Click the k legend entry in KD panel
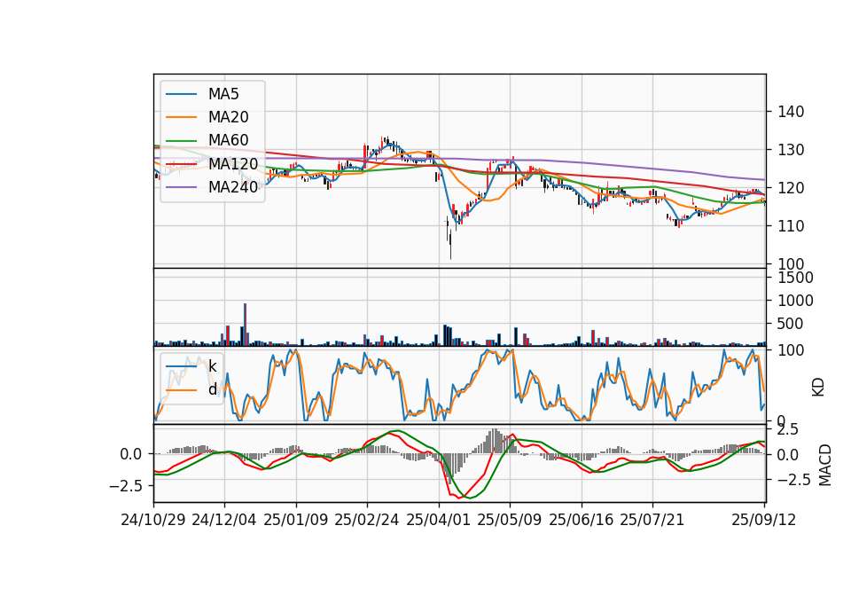Image resolution: width=851 pixels, height=612 pixels. [212, 366]
